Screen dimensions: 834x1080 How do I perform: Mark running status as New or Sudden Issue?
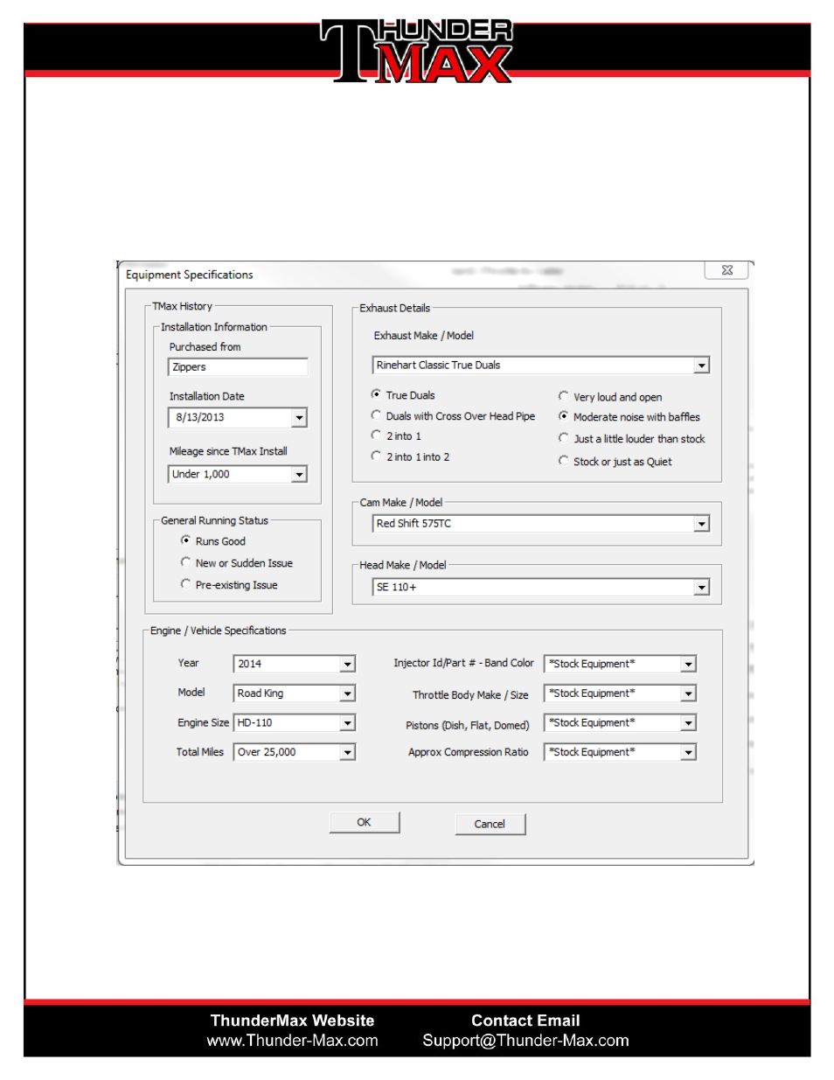(185, 562)
